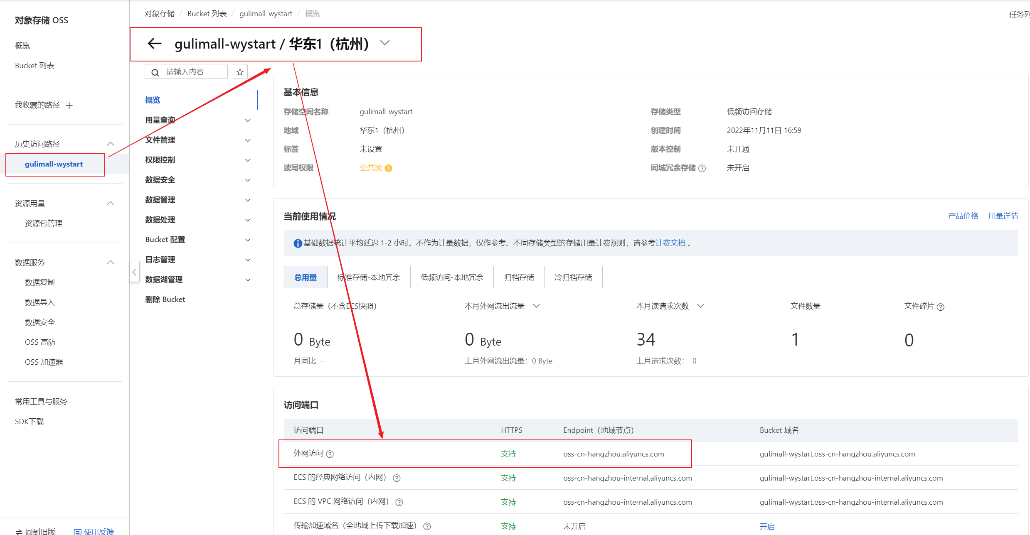Click the star favorite icon beside search

[240, 72]
